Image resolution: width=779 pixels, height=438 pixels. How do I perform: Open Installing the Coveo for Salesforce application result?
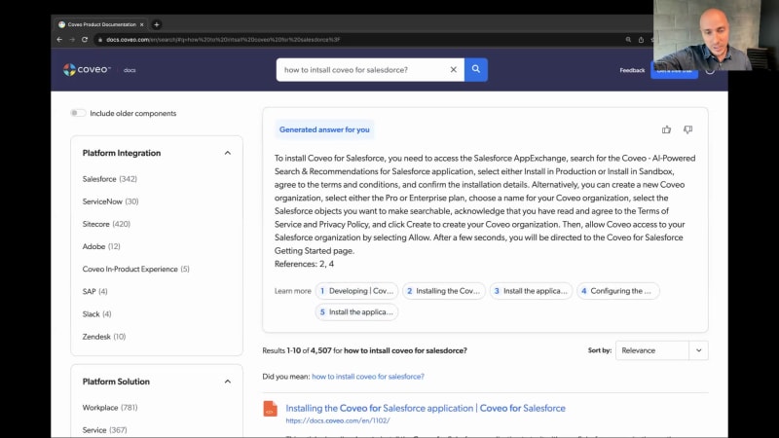click(426, 408)
